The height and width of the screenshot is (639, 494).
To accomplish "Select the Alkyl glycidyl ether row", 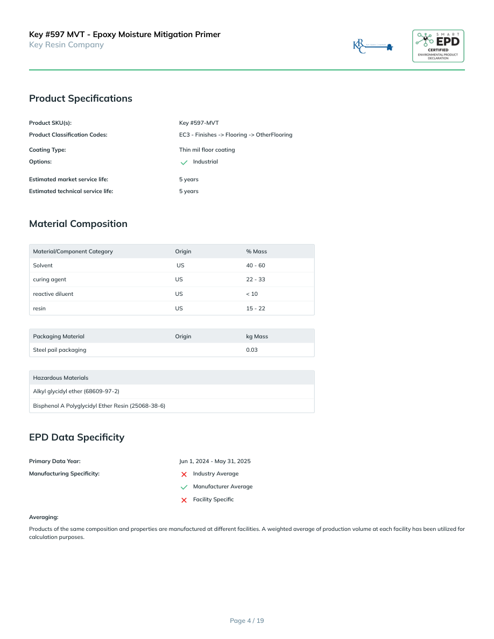I will [x=76, y=392].
